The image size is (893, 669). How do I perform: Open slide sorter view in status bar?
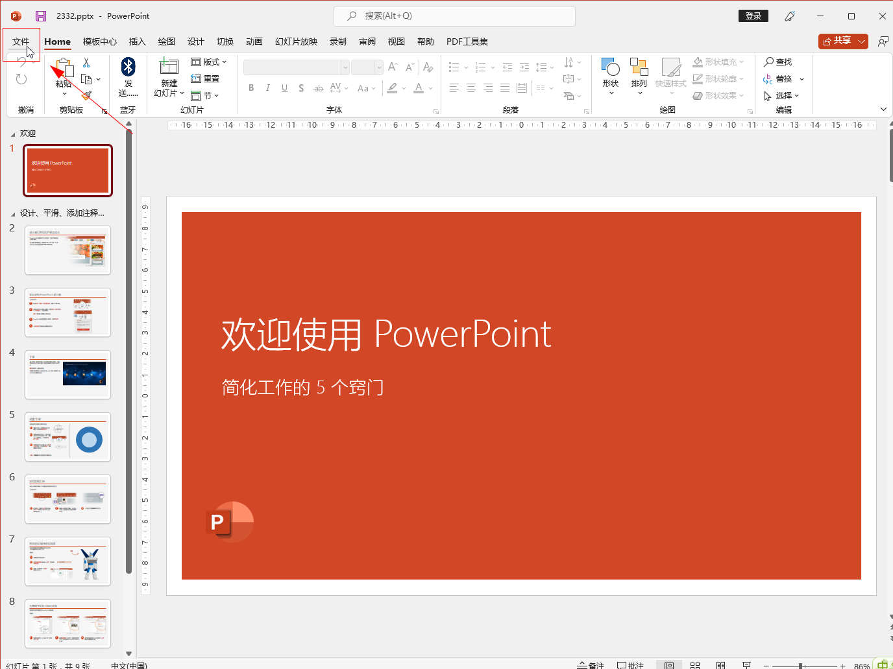(695, 665)
